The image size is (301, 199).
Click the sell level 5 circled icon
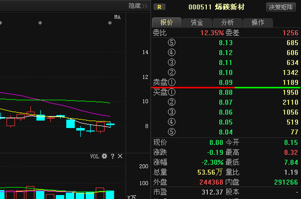tap(172, 42)
